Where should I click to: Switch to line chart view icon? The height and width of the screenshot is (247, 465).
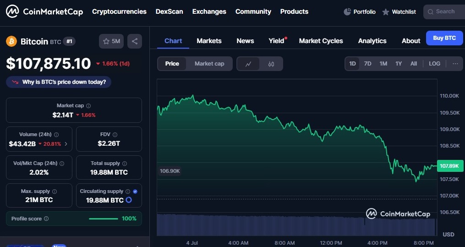(x=248, y=64)
